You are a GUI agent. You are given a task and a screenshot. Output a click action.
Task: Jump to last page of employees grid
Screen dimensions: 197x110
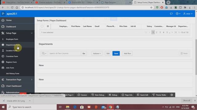[175, 32]
